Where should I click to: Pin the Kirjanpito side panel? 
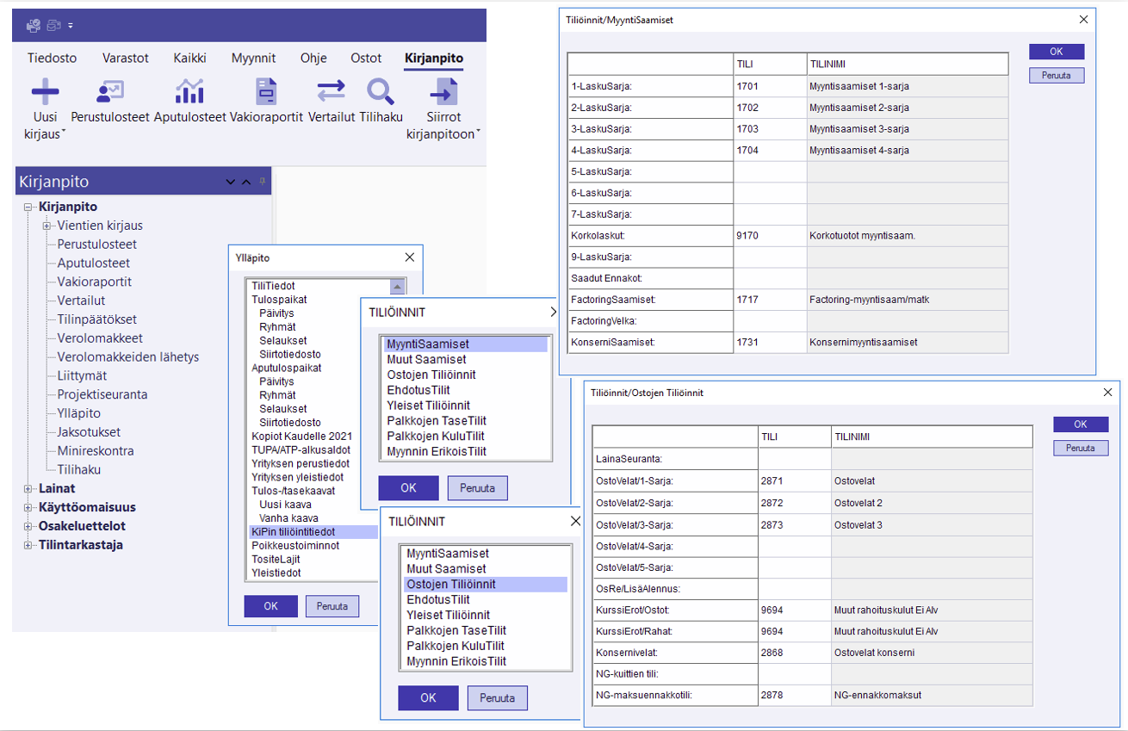coord(263,182)
